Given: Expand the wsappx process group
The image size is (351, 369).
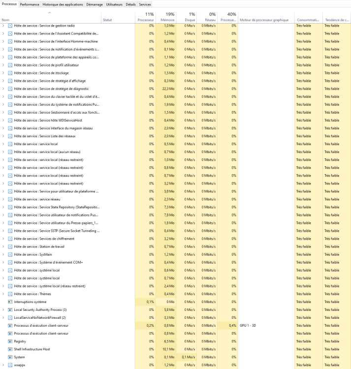Looking at the screenshot, I should (x=3, y=365).
